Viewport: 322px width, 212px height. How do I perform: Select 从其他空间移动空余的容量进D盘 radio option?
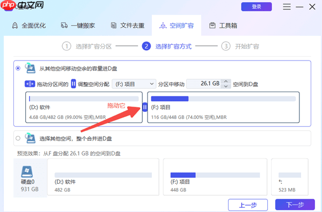tap(18, 68)
